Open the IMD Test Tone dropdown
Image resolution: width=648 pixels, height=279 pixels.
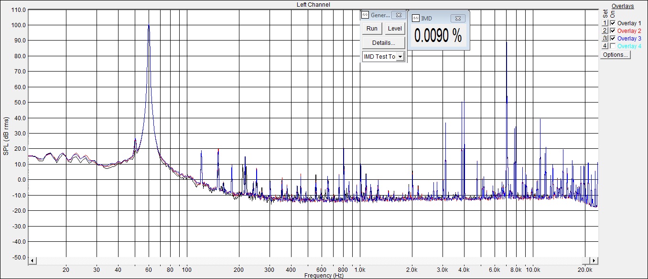[400, 57]
